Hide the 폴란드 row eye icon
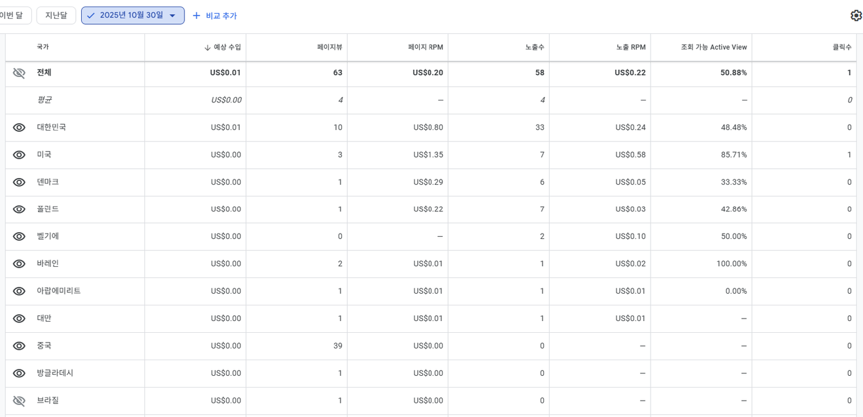Screen dimensions: 863x417 tap(19, 209)
